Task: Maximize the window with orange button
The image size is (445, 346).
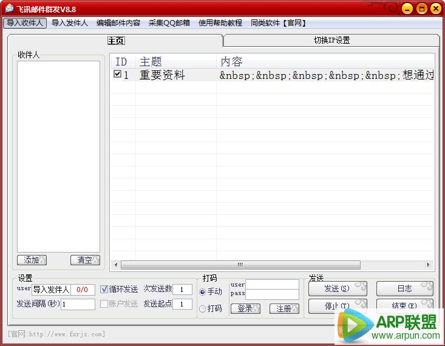Action: point(422,8)
